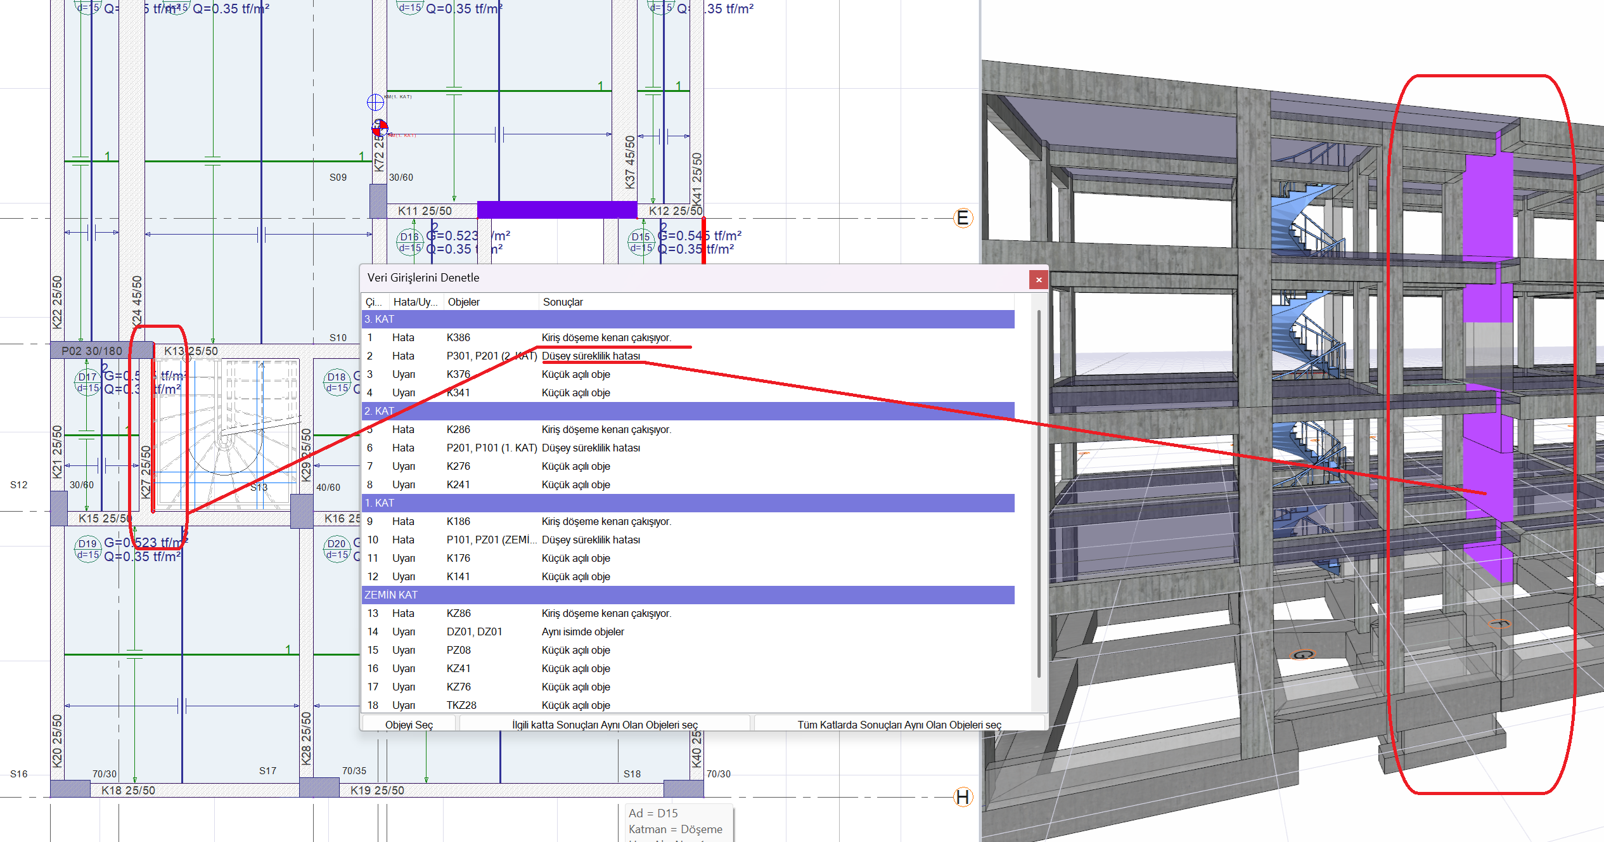This screenshot has width=1604, height=842.
Task: Click the Çi... column header
Action: coord(375,302)
